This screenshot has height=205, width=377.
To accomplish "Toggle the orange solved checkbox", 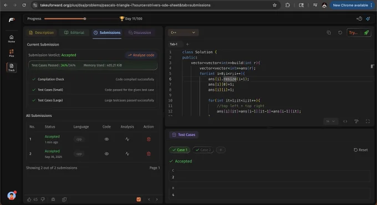I will (x=139, y=199).
